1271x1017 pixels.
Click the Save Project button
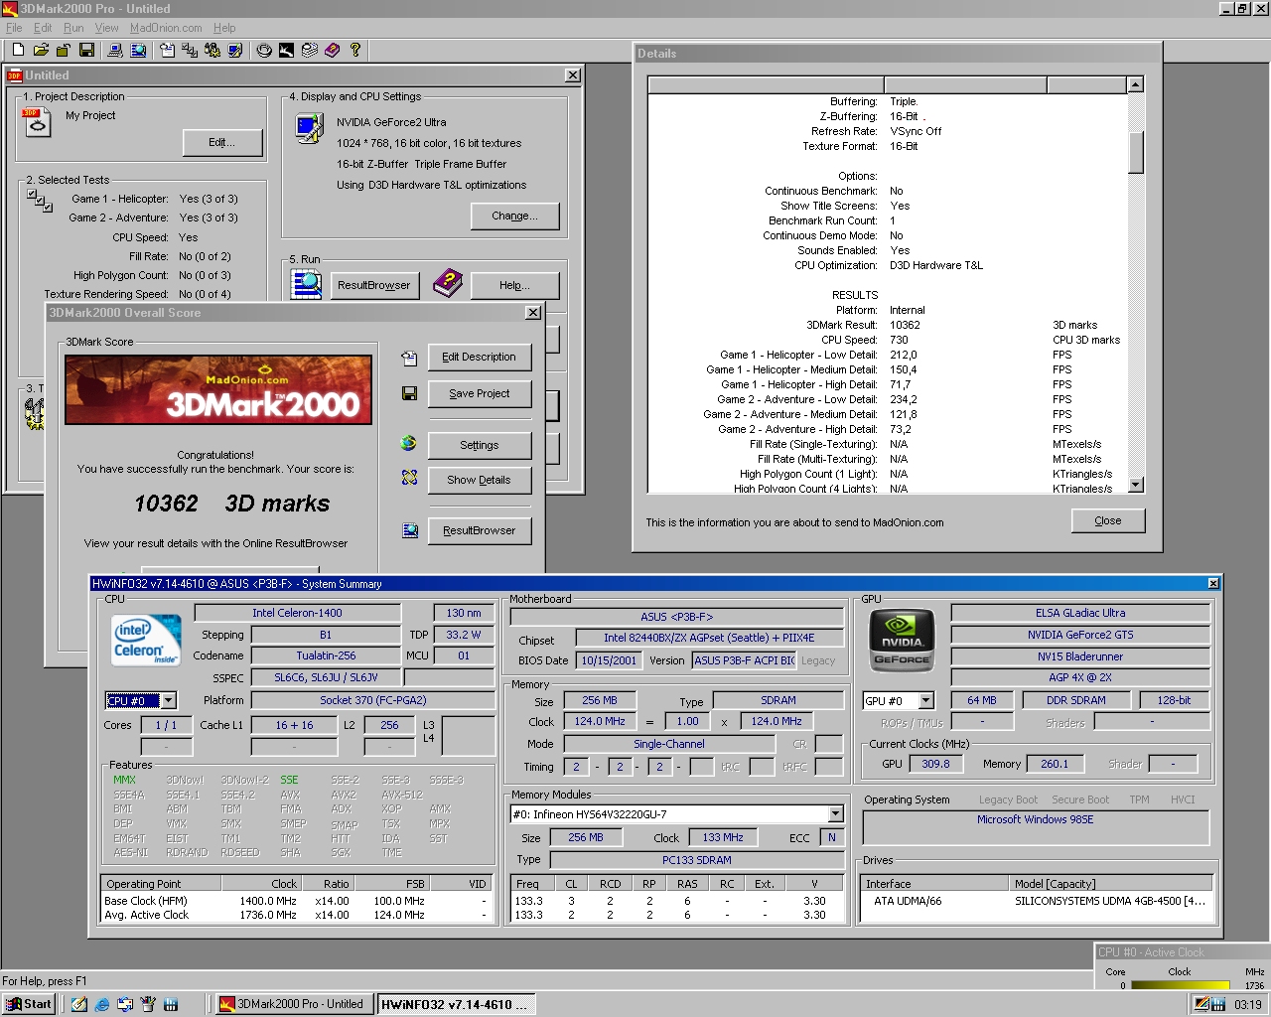(x=480, y=393)
